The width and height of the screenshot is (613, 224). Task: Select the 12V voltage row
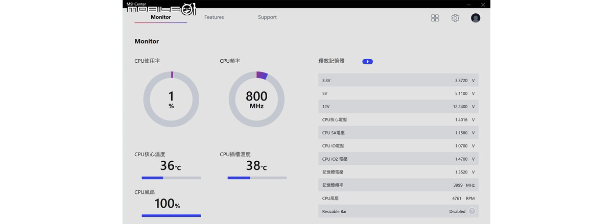pyautogui.click(x=398, y=107)
